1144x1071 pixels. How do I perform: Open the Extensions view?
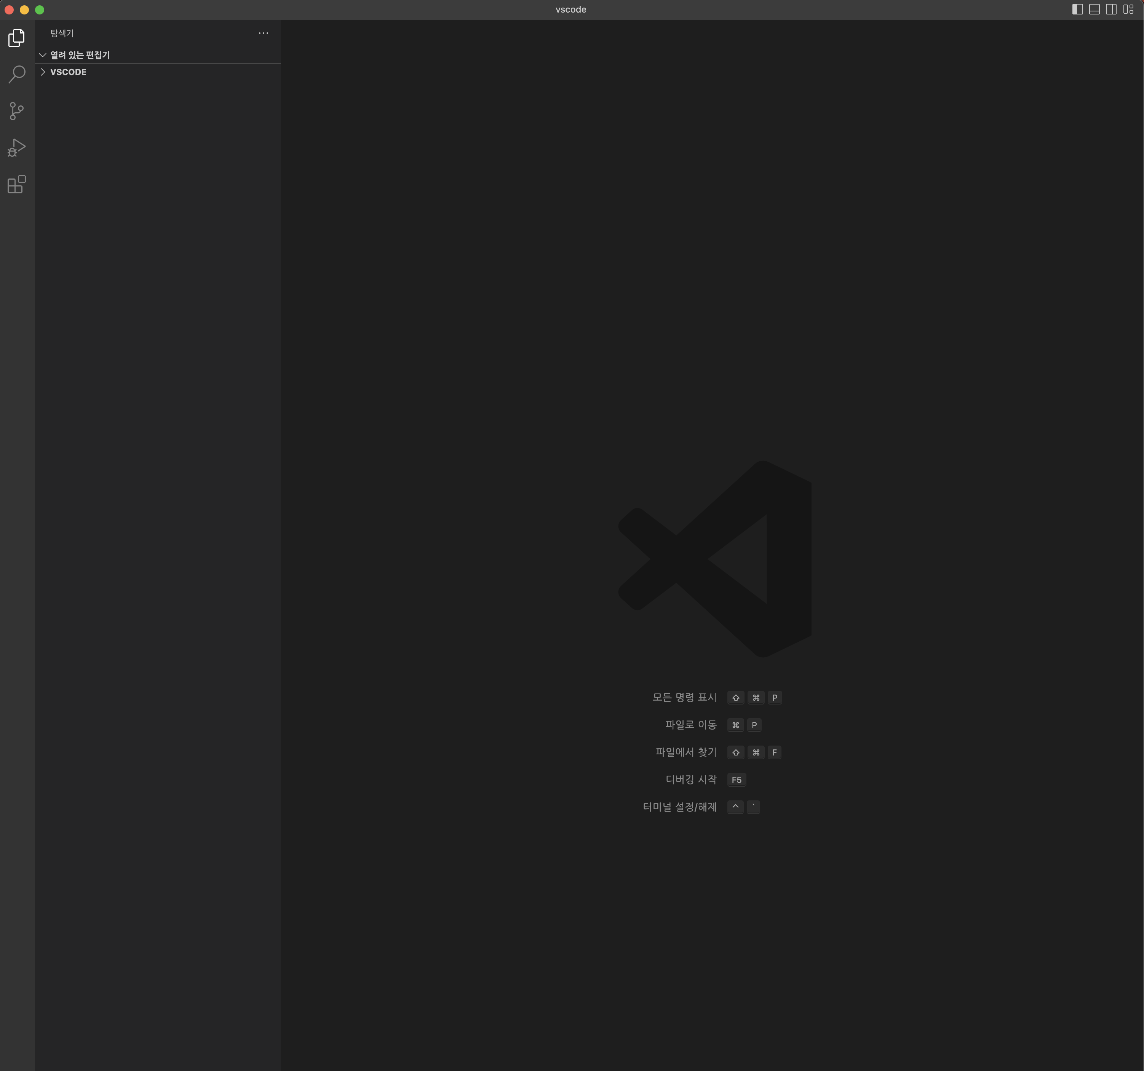[17, 185]
